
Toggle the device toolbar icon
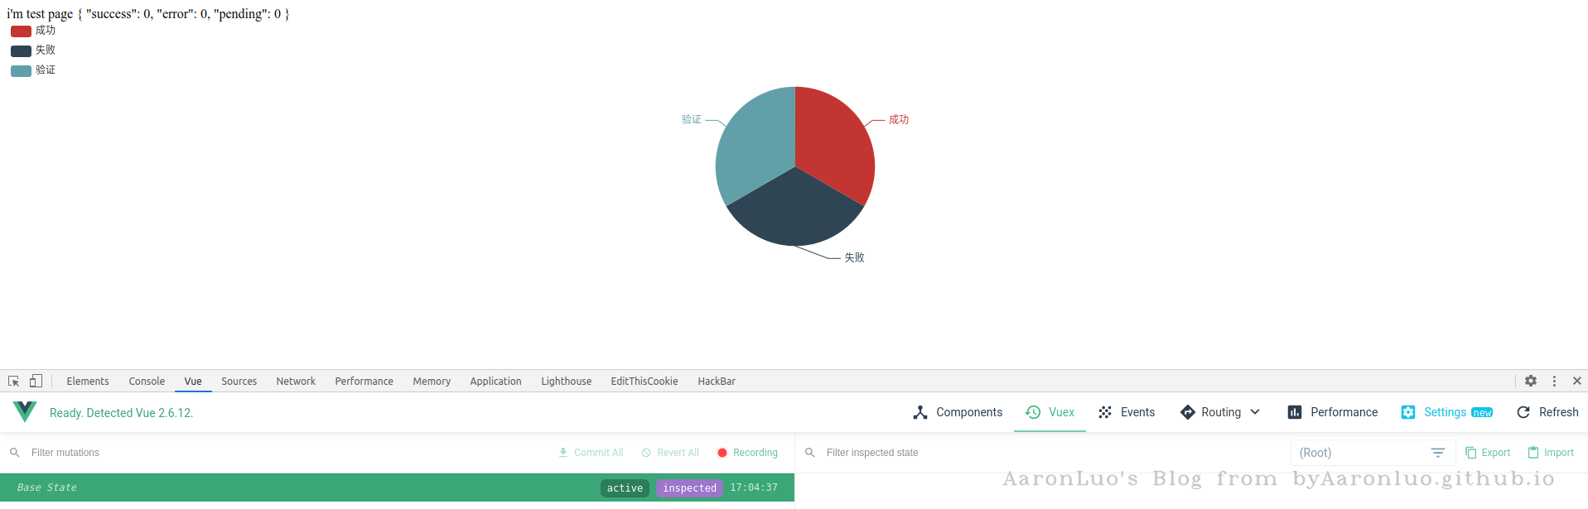click(x=36, y=381)
